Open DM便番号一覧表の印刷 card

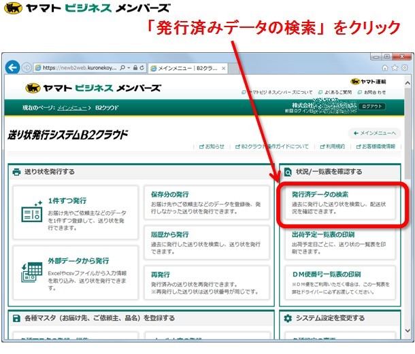click(340, 283)
